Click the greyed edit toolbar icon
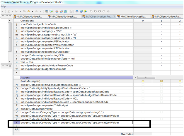The height and width of the screenshot is (136, 184). [x=71, y=11]
